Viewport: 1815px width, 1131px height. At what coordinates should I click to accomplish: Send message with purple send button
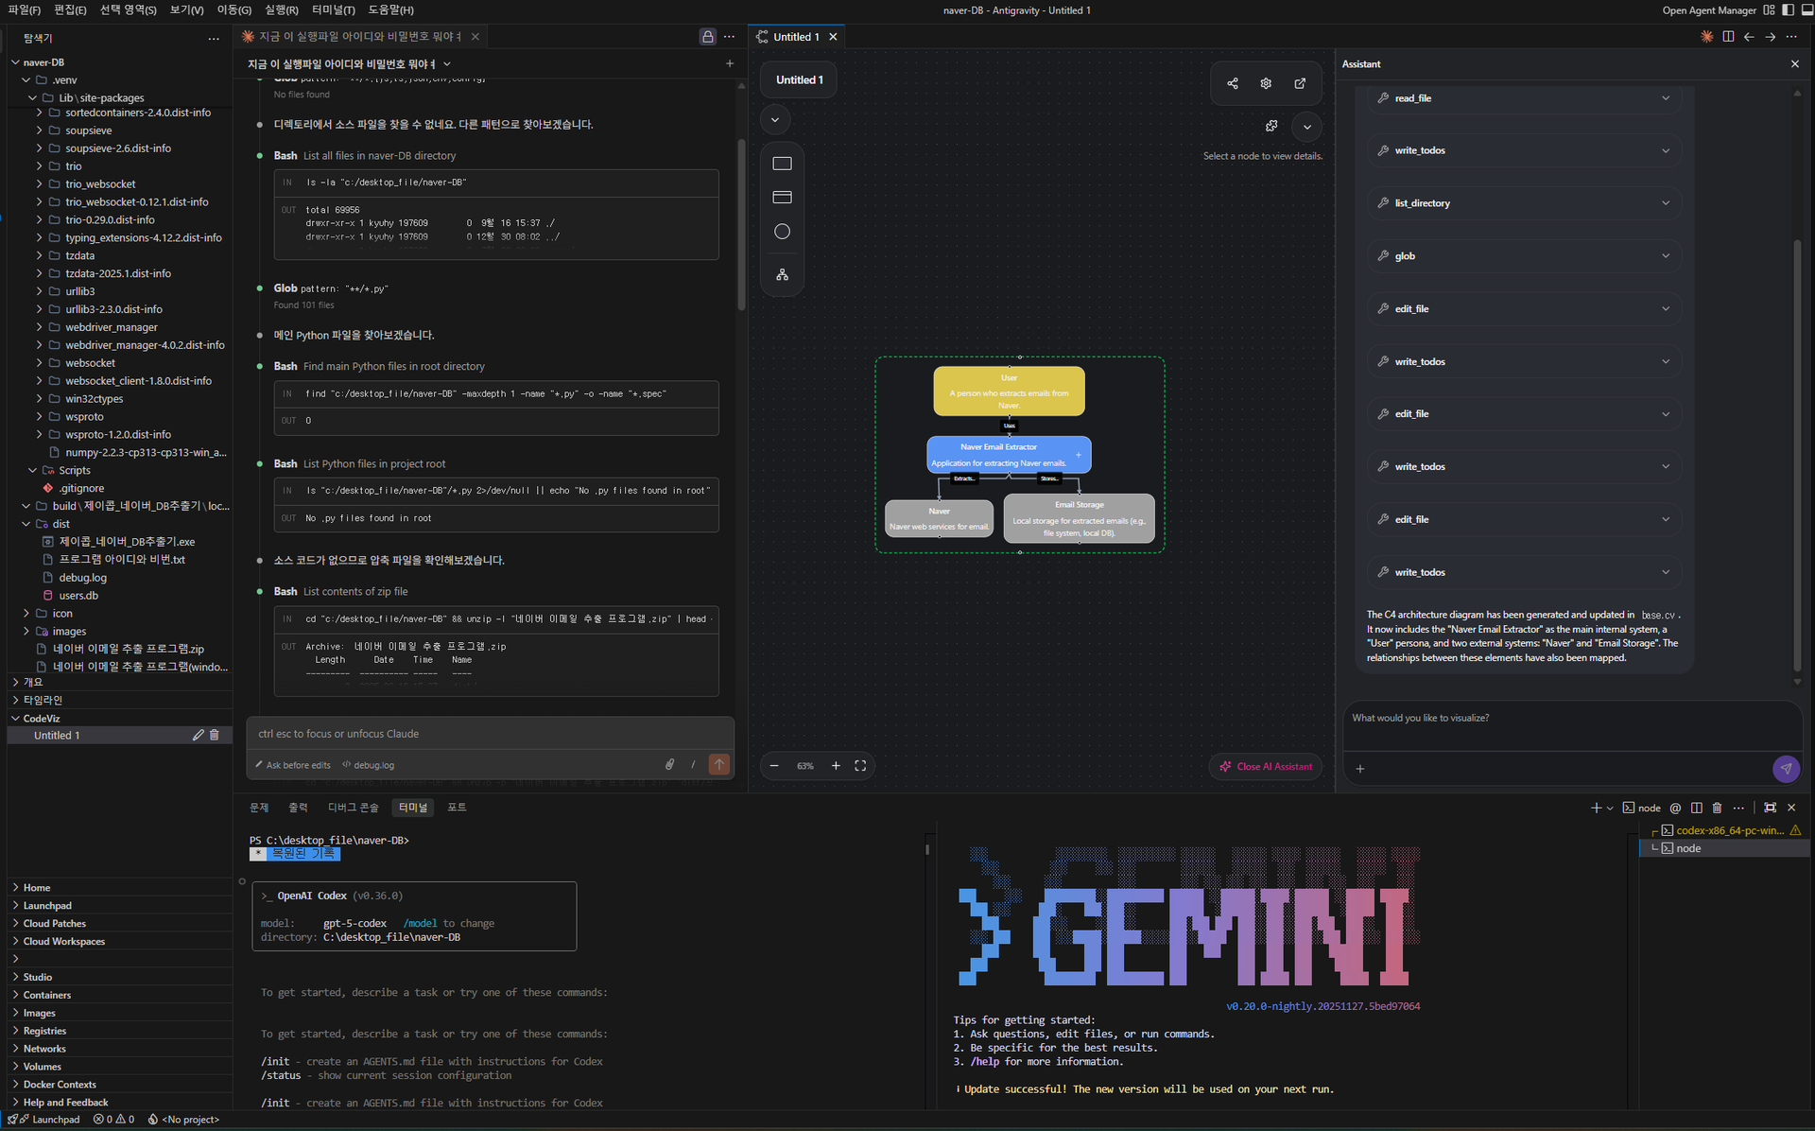1785,769
